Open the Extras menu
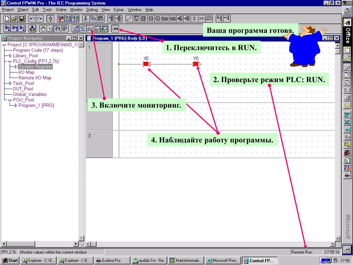Image resolution: width=353 pixels, height=265 pixels. coord(119,10)
